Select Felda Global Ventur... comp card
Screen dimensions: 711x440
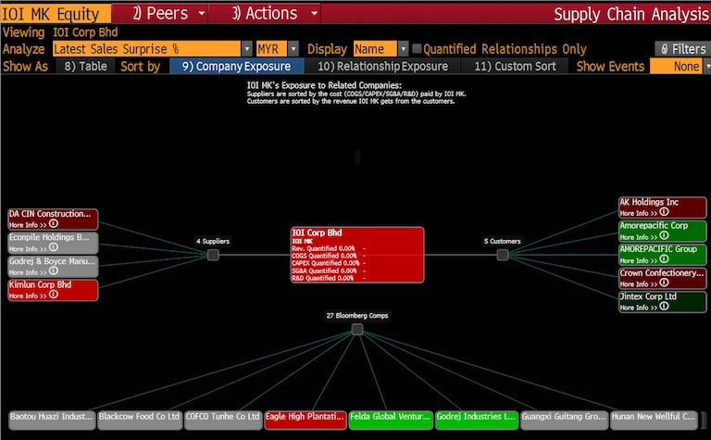click(390, 420)
